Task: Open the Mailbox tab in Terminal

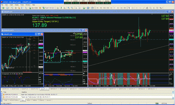Action: point(35,100)
